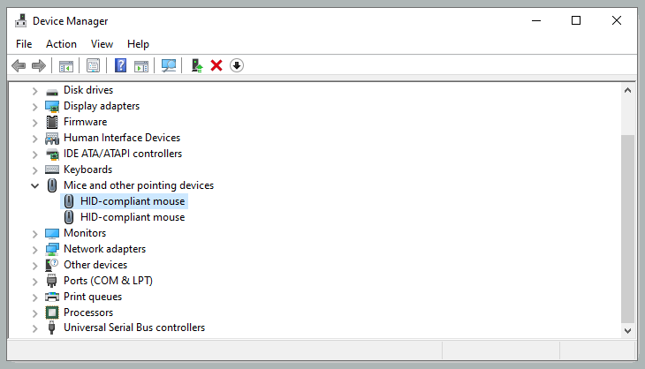The width and height of the screenshot is (645, 369).
Task: Select the Monitors label
Action: (85, 233)
